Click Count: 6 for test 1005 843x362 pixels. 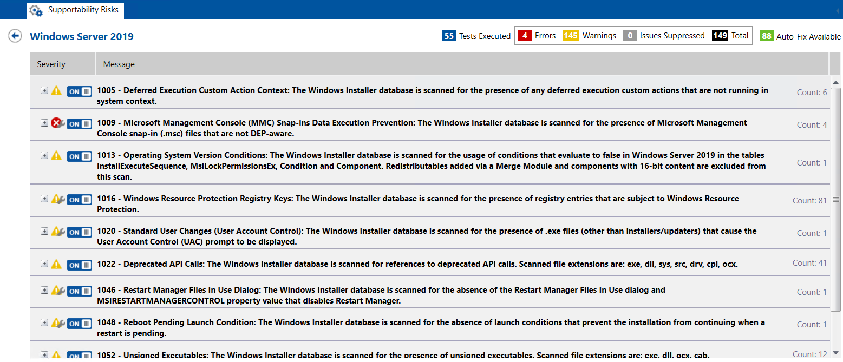point(812,93)
